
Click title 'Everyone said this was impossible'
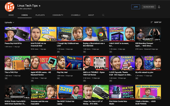40,103
